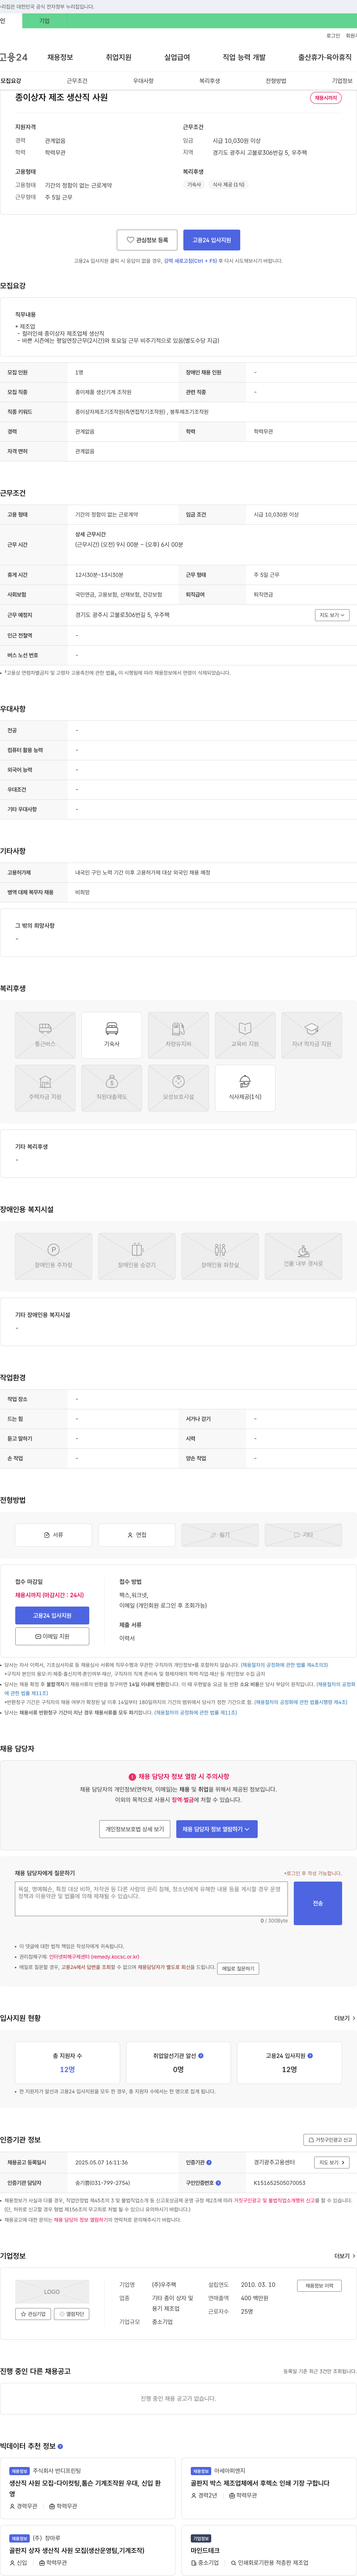Click the heart 관심정보 등록 button

[147, 240]
